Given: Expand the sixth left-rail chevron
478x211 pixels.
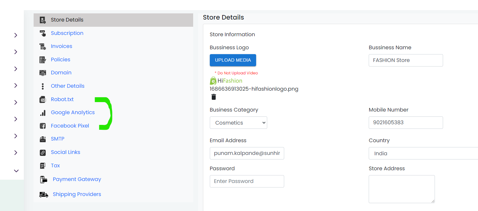Looking at the screenshot, I should (16, 119).
